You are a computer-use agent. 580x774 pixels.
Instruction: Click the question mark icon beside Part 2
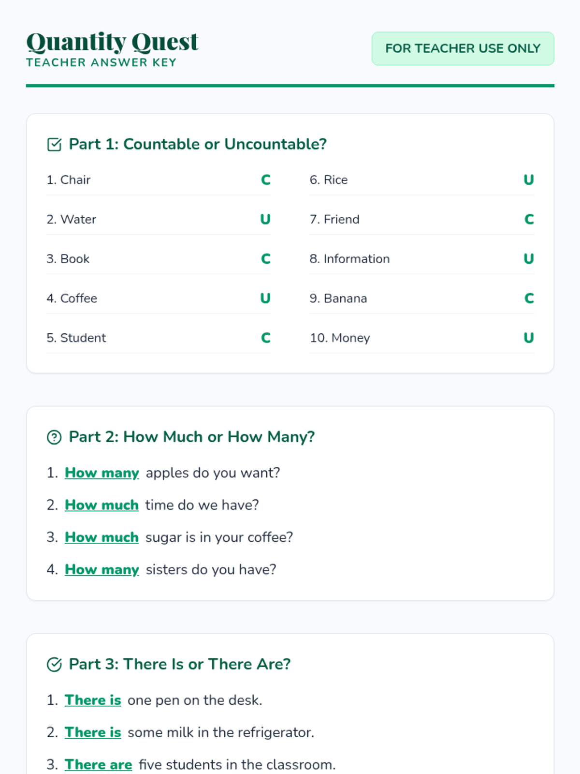[x=54, y=437]
